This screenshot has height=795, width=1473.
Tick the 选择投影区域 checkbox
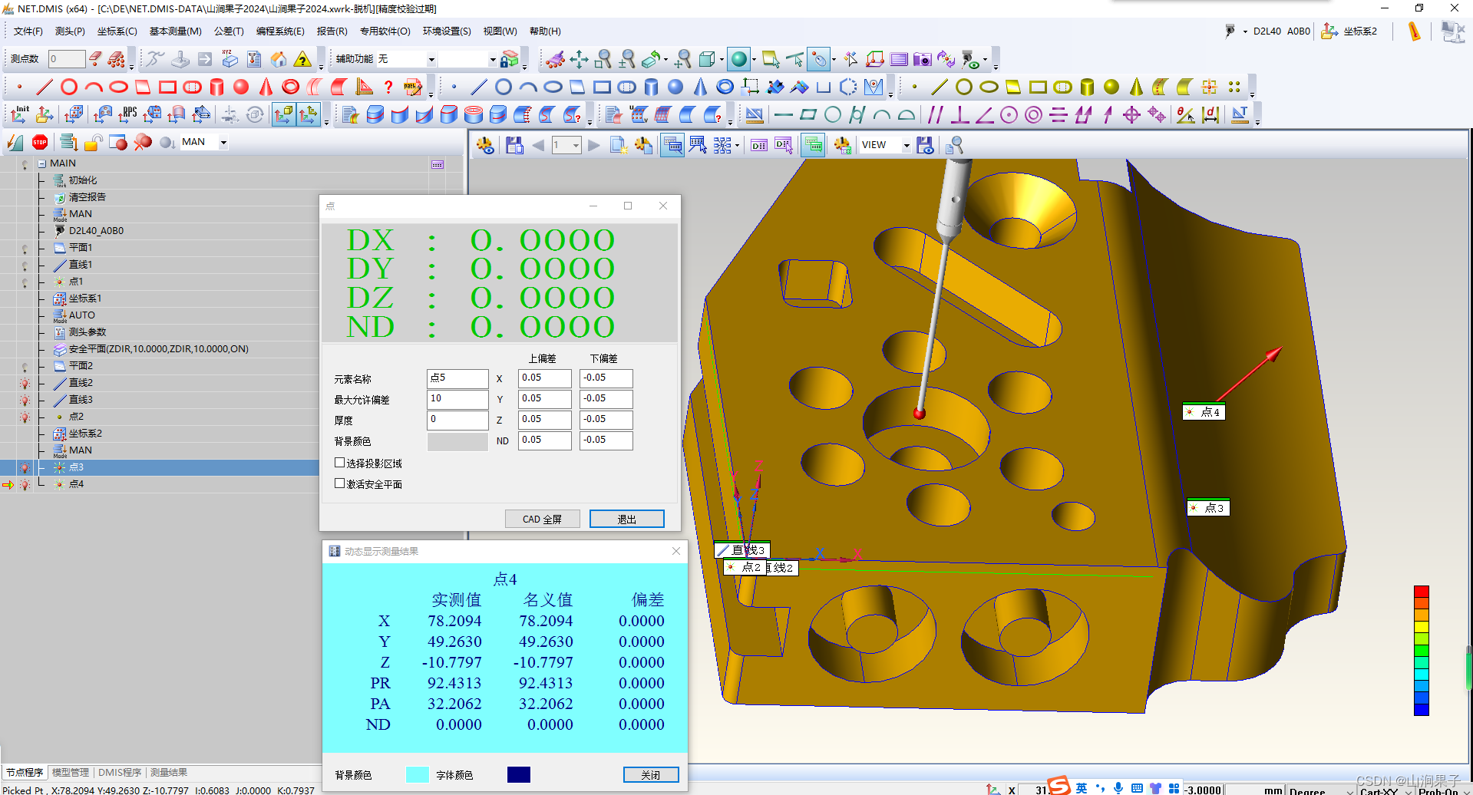(x=339, y=463)
